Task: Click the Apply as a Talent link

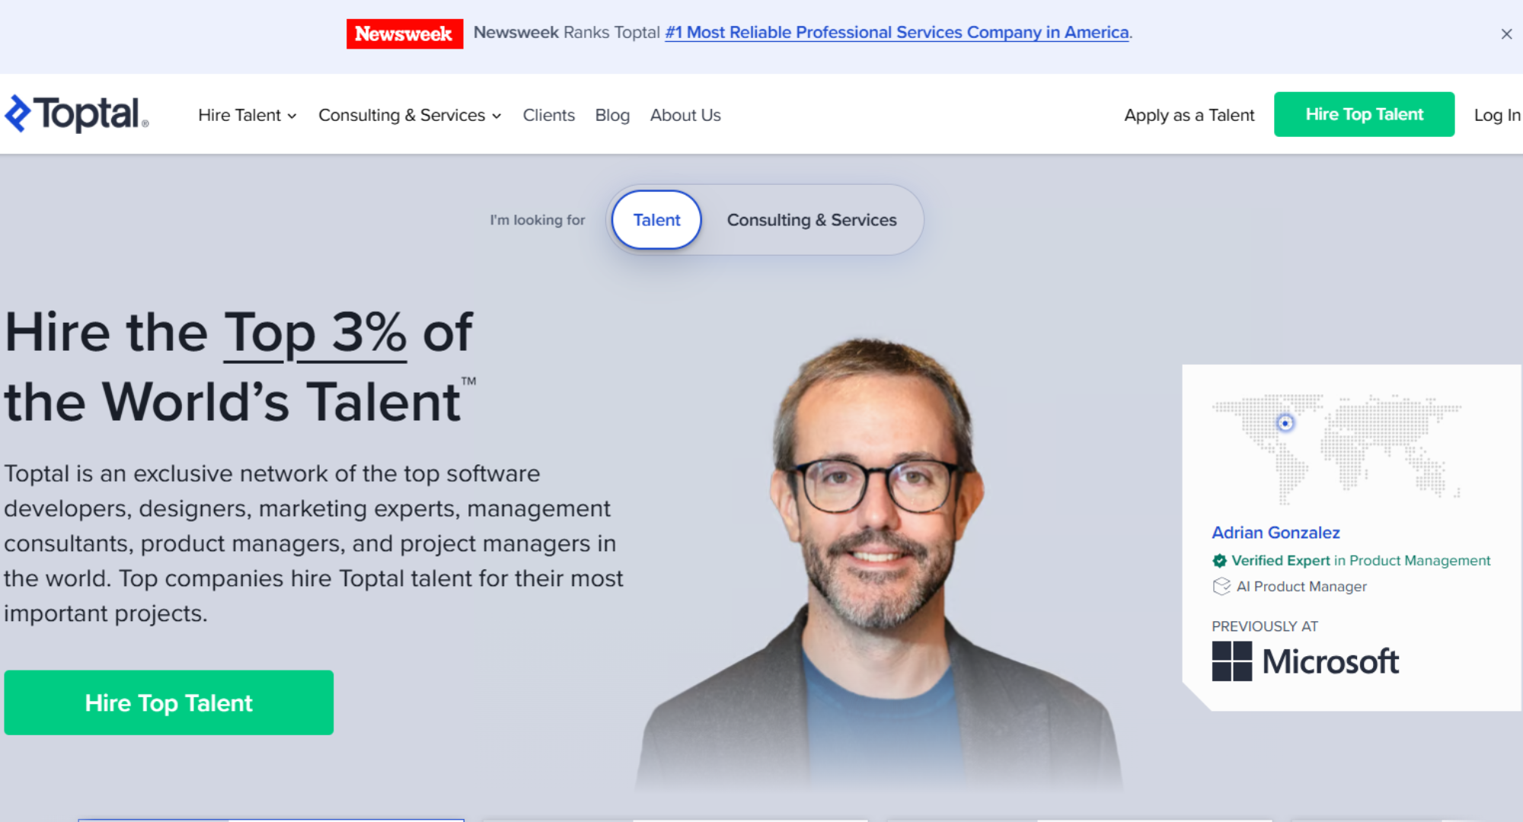Action: tap(1189, 115)
